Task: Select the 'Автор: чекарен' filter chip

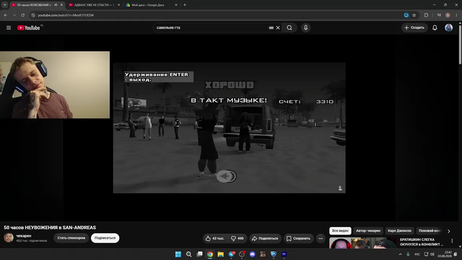Action: 368,231
